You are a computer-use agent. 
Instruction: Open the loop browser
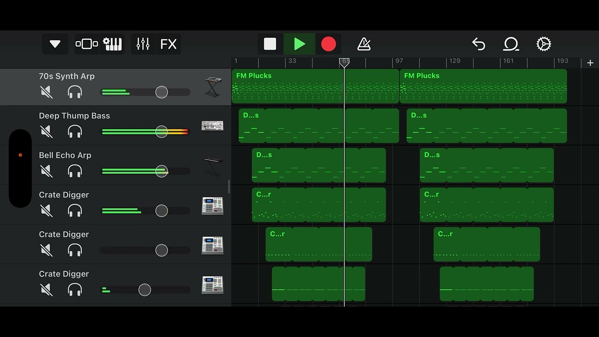(x=511, y=44)
